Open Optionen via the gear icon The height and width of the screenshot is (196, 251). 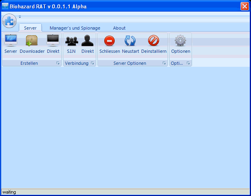pos(180,41)
